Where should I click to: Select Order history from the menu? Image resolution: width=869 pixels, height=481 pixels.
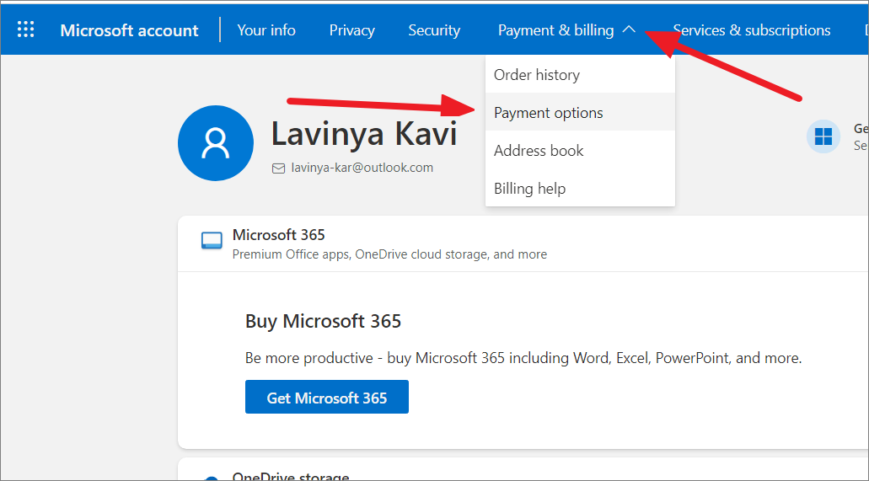pos(580,75)
